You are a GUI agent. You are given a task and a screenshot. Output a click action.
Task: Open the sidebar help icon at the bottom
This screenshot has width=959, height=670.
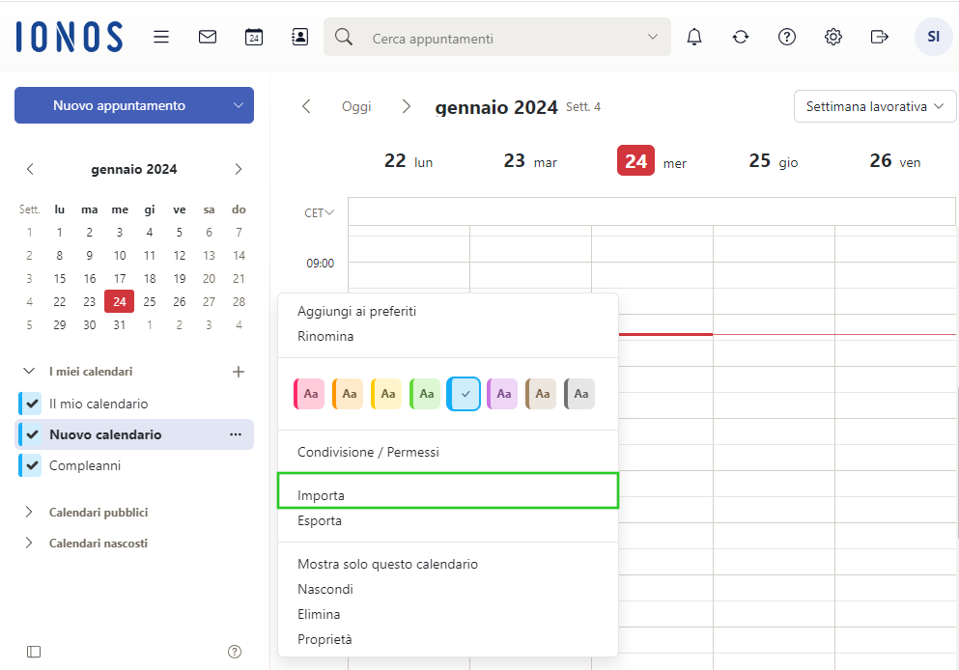pyautogui.click(x=235, y=652)
